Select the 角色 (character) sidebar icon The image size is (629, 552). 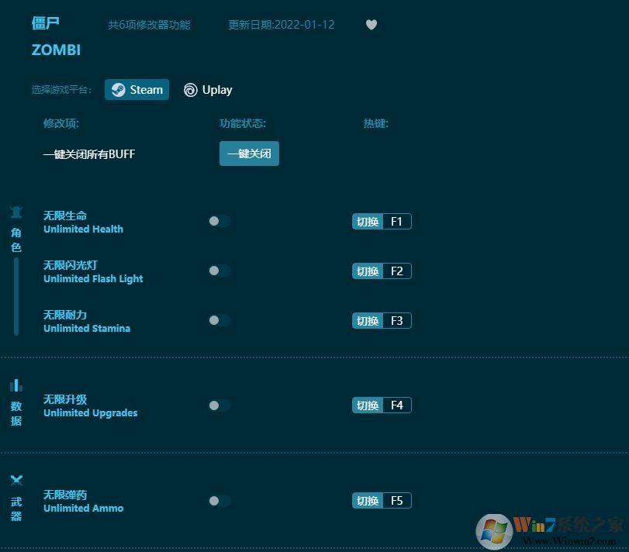point(16,211)
